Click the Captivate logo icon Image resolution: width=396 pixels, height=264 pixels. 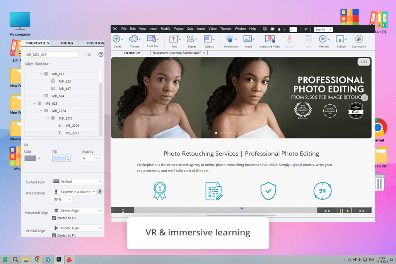(x=114, y=29)
